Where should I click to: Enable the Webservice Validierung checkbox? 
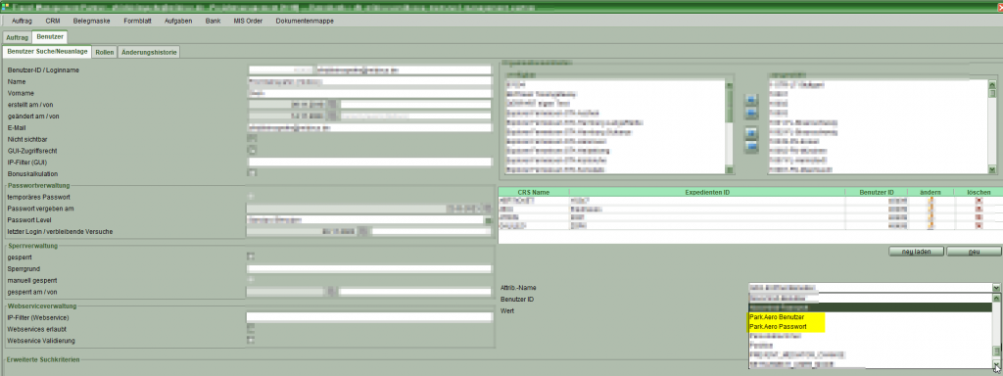(x=252, y=340)
